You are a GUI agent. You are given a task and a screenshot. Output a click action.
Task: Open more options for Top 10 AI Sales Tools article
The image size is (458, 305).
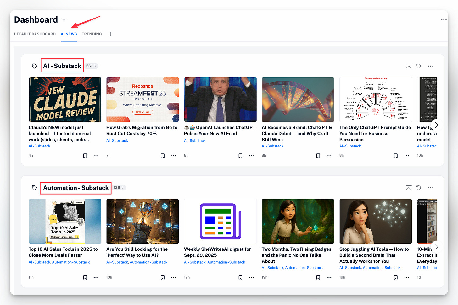(96, 277)
